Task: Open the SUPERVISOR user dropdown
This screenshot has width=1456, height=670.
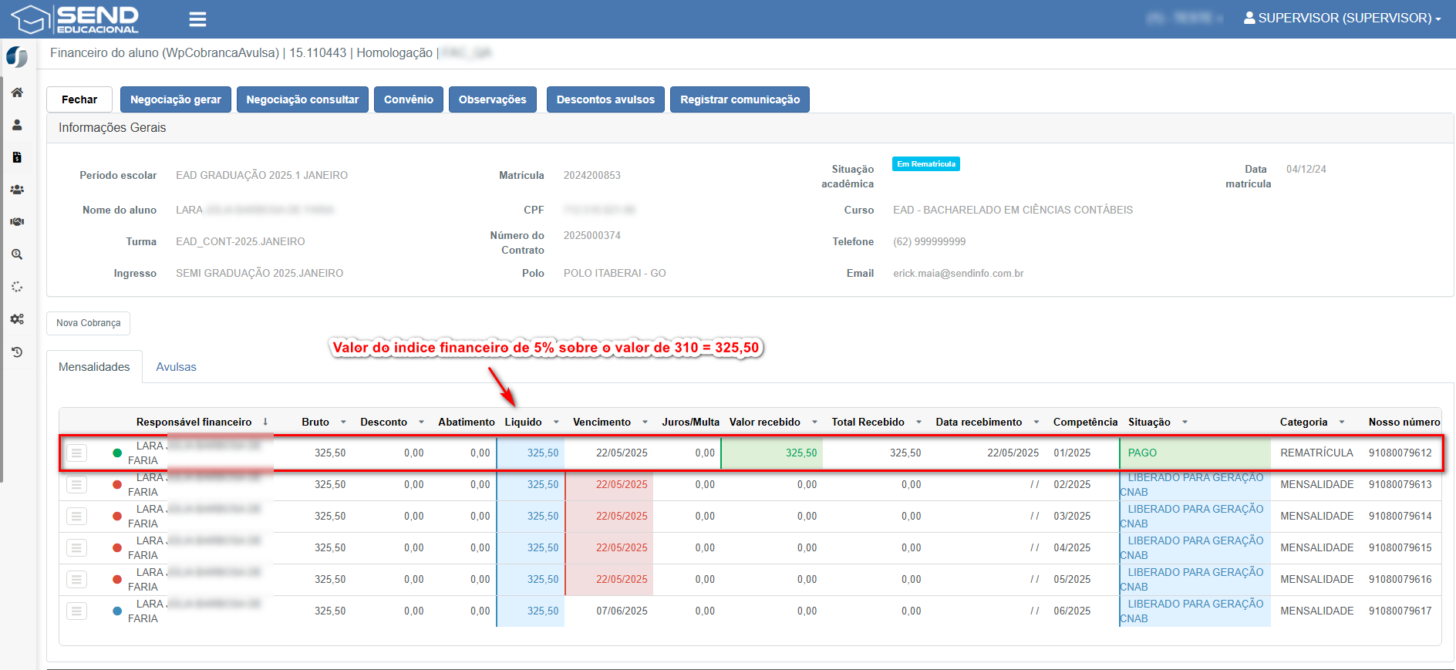Action: (x=1342, y=19)
